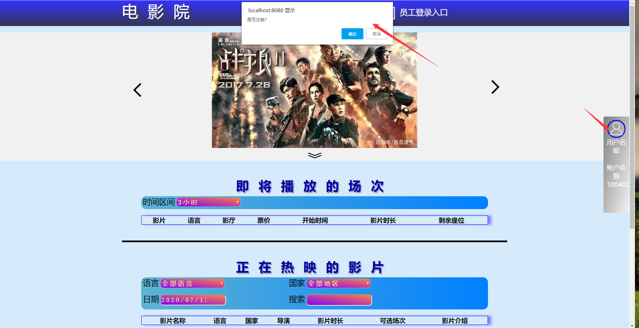Open the 员工登录入口 staff login entry
Screen dimensions: 639x328
pos(423,12)
